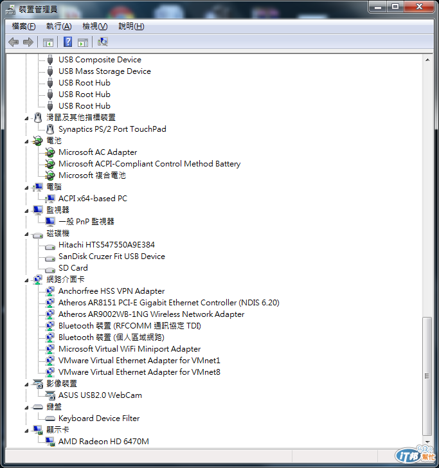Click the ACPI x64-based PC computer icon
Viewport: 439px width, 468px height.
(x=50, y=199)
